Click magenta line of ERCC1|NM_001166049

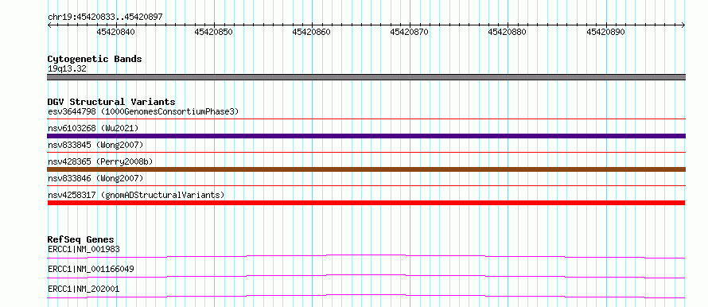click(367, 276)
